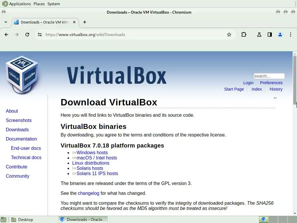
Task: Open a new tab with plus button
Action: 85,22
